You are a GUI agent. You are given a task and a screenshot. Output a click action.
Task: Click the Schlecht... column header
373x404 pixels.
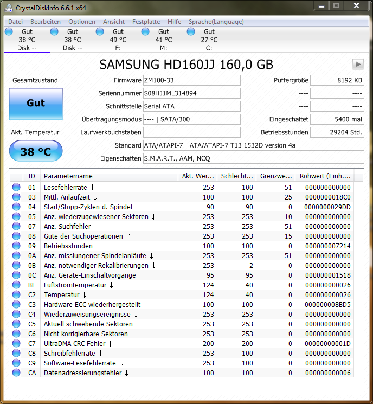tap(237, 176)
